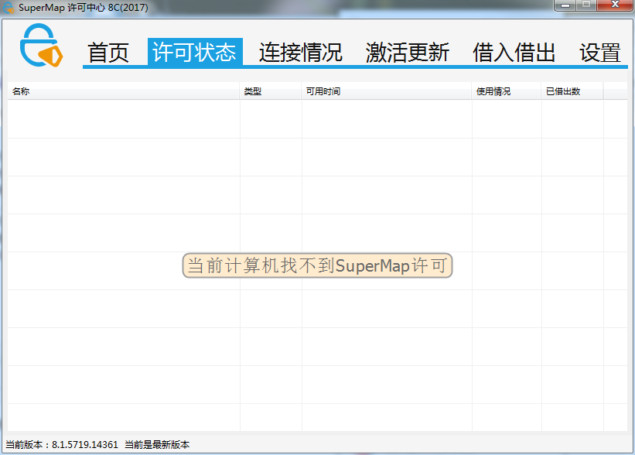This screenshot has height=455, width=635.
Task: Click the SuperMap lock logo icon
Action: [x=41, y=45]
